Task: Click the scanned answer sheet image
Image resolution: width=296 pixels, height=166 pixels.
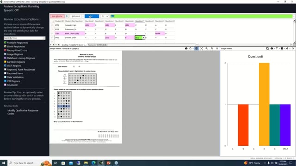Action: (86, 97)
